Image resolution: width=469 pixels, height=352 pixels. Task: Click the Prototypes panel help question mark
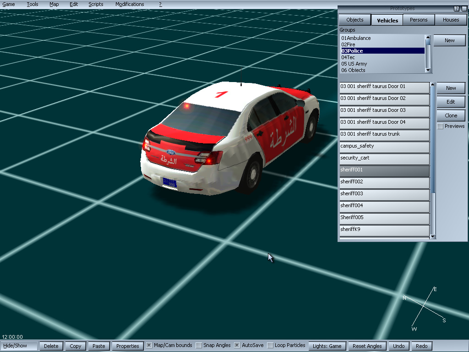pyautogui.click(x=456, y=9)
